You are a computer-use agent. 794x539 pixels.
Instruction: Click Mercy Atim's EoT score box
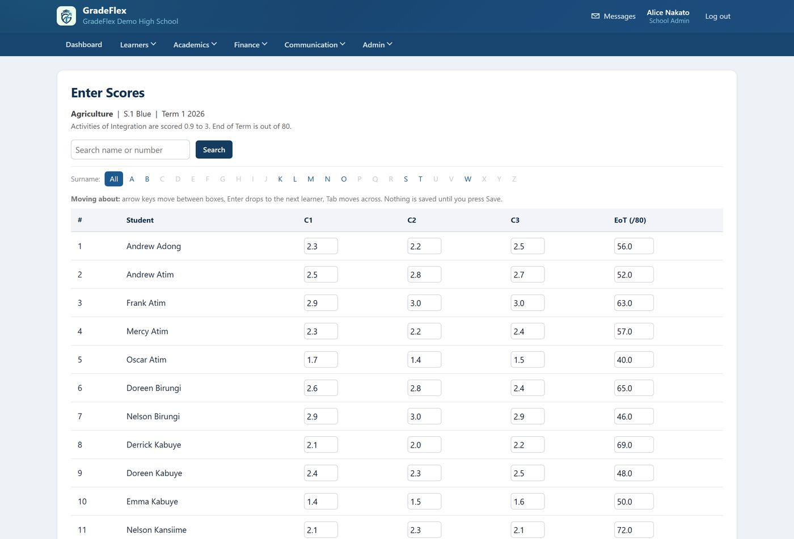[x=634, y=331]
